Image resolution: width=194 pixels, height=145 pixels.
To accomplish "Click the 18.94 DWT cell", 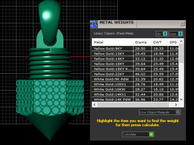I will pyautogui.click(x=160, y=54).
